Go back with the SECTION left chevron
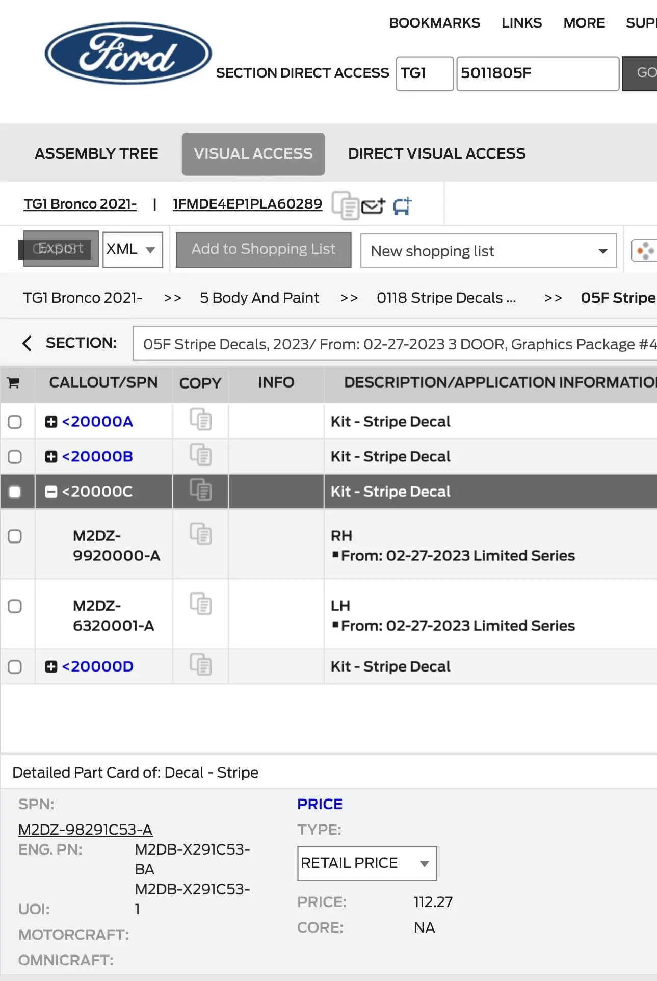The height and width of the screenshot is (981, 657). point(27,343)
